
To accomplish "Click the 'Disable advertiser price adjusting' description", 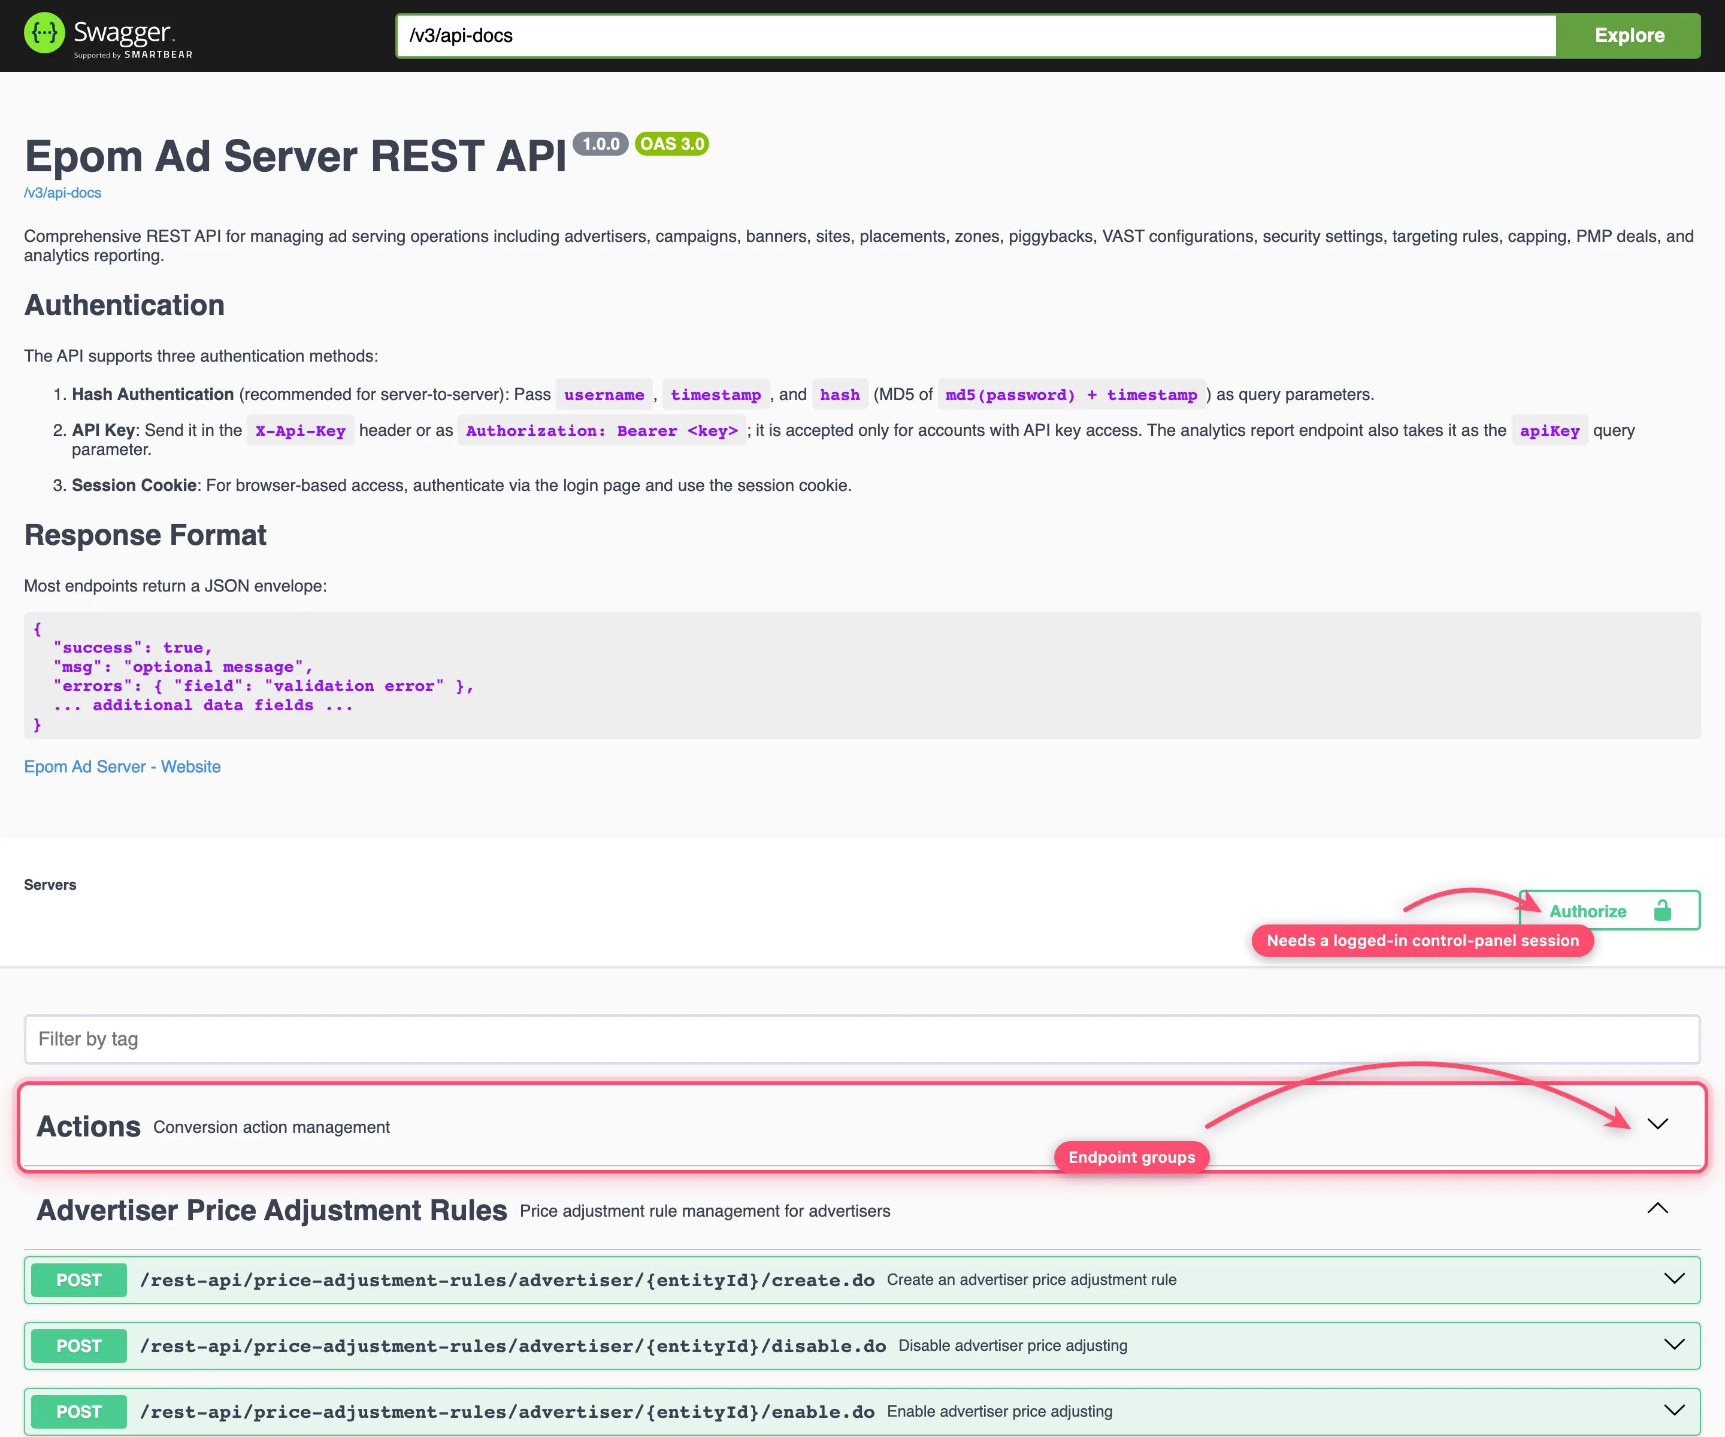I will coord(1013,1345).
